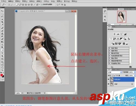Add a Black & White adjustment
The image size is (136, 106).
pyautogui.click(x=122, y=39)
